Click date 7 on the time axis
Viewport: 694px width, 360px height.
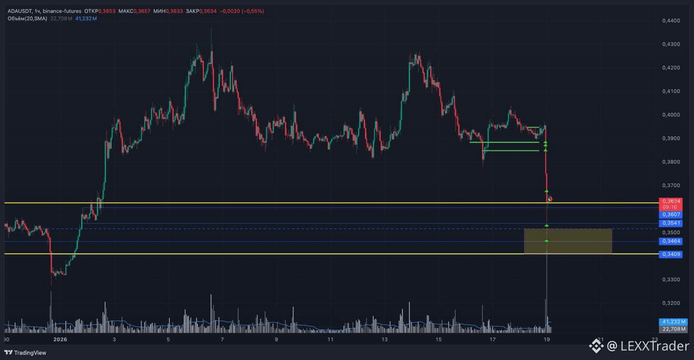click(x=222, y=340)
